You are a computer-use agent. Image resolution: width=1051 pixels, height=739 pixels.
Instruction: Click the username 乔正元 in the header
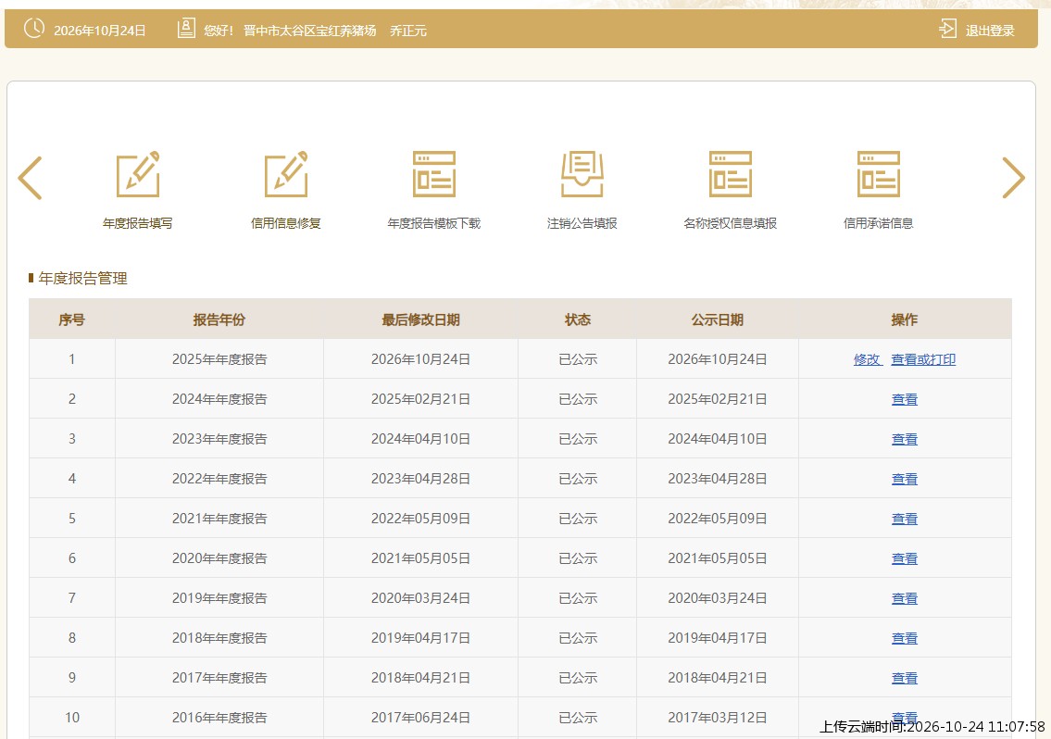[x=408, y=31]
